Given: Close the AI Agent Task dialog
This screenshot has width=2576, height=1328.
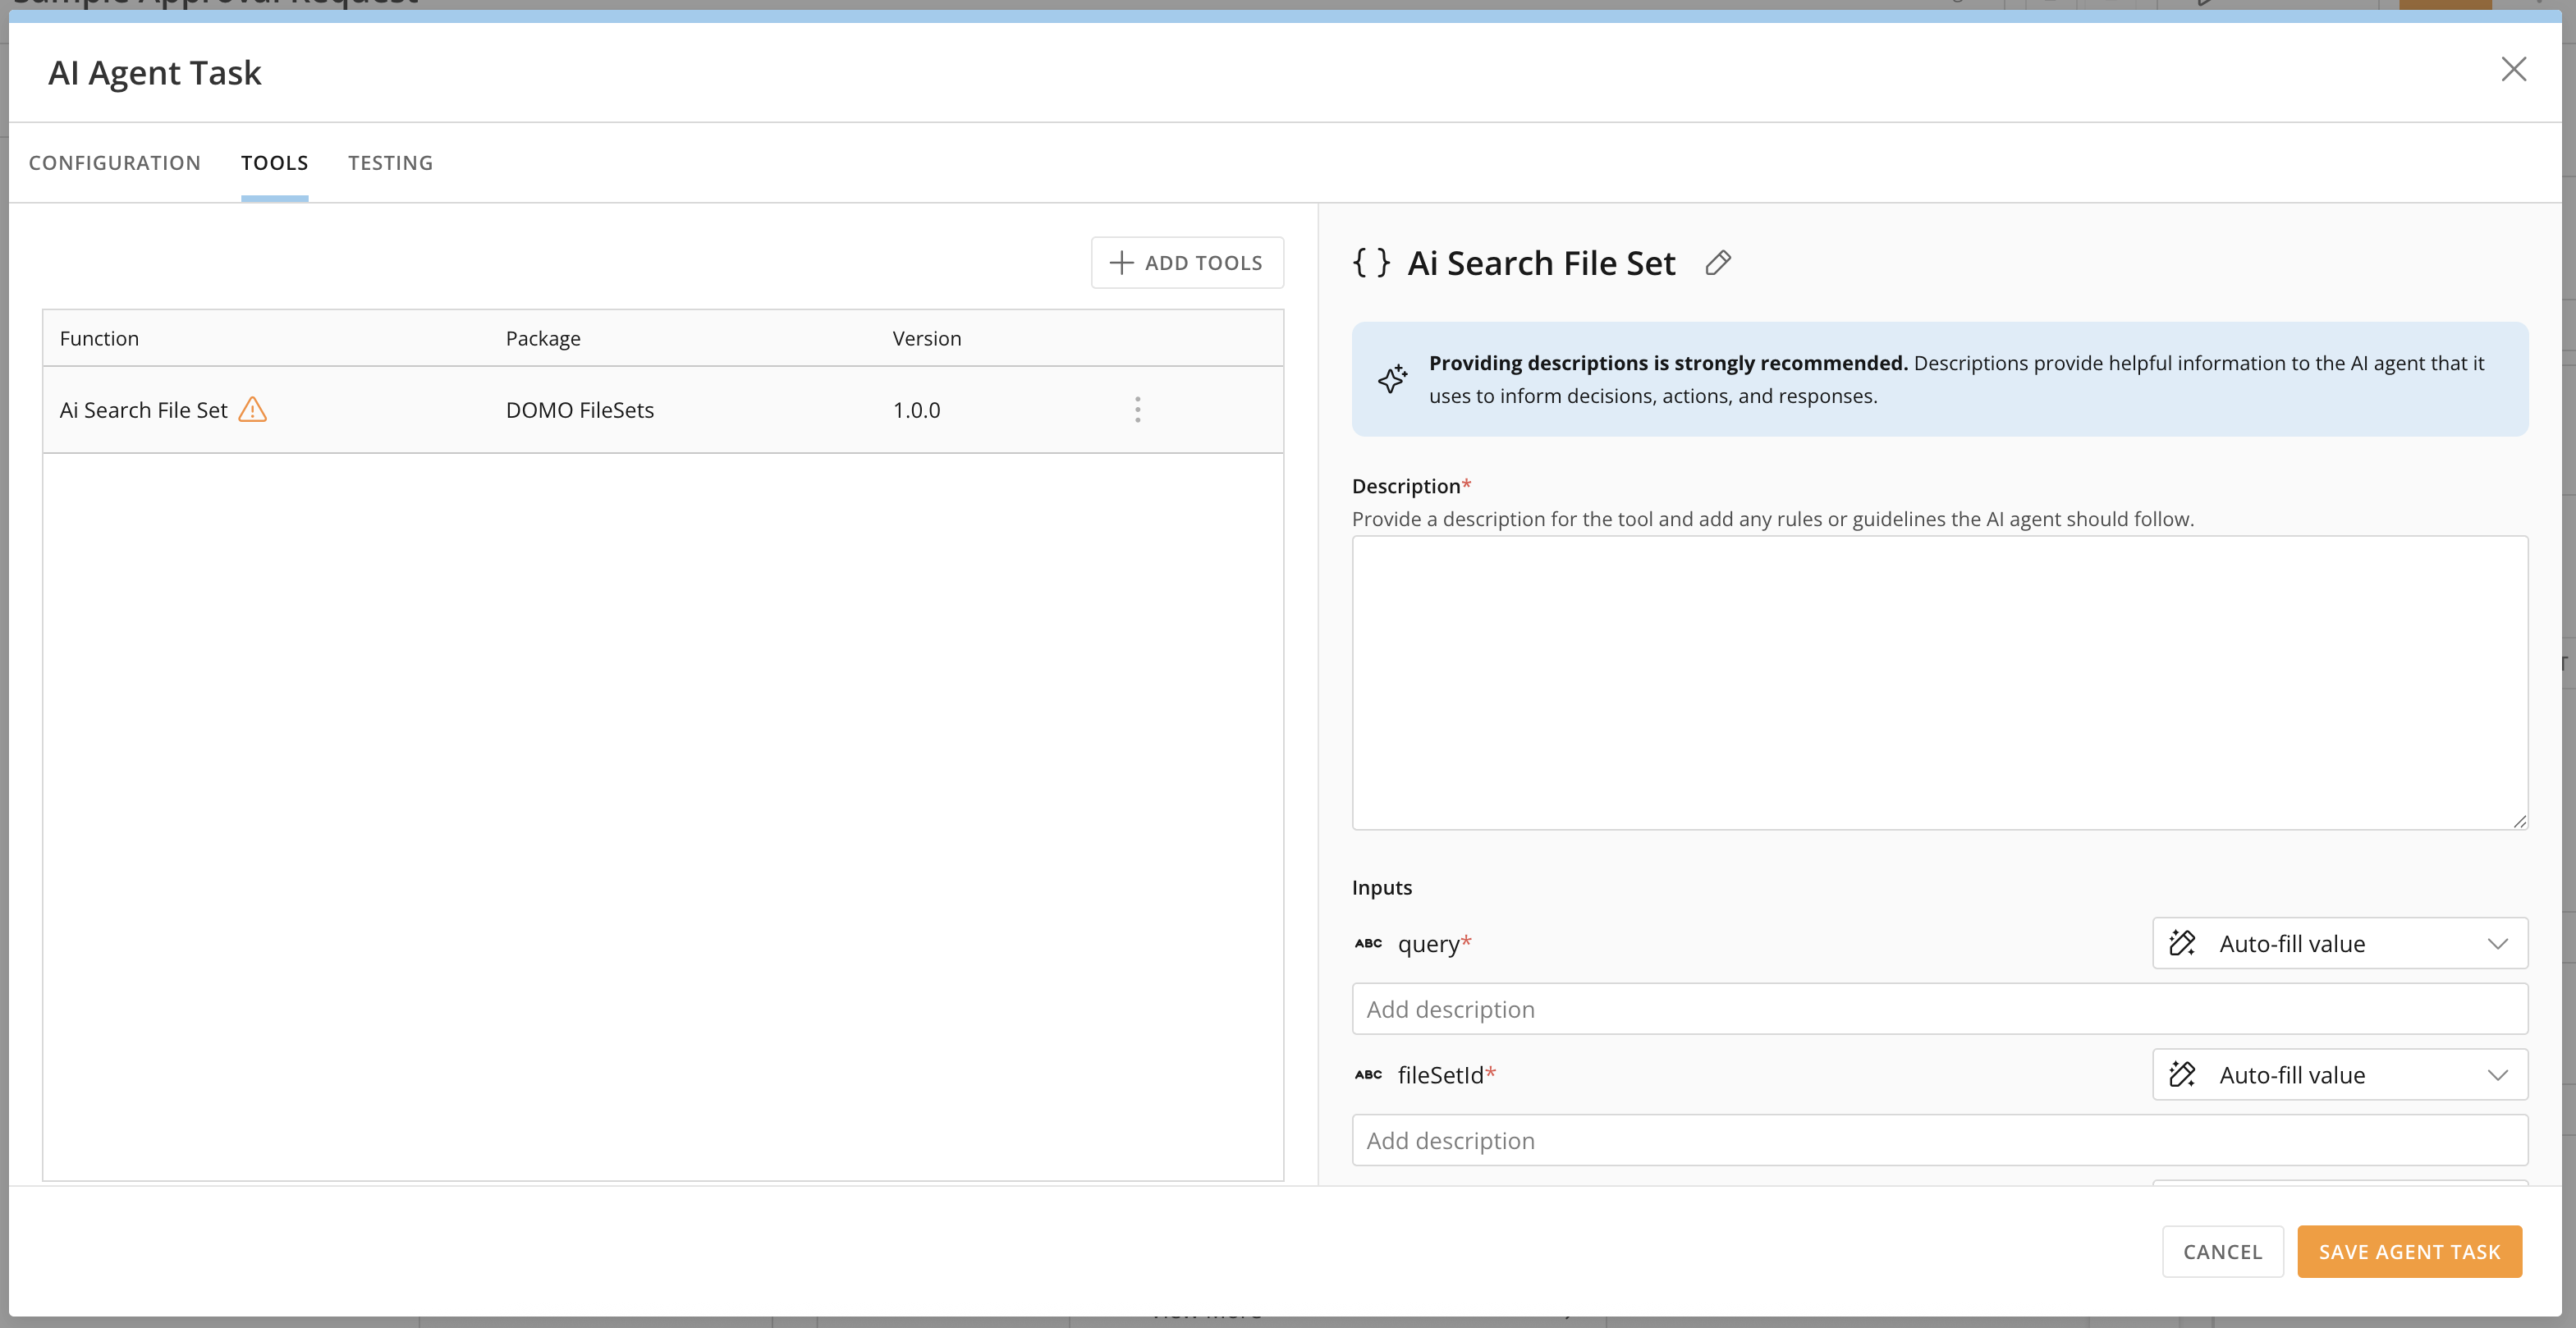Looking at the screenshot, I should click(2513, 69).
